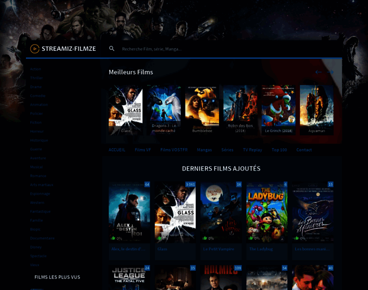This screenshot has width=368, height=290.
Task: Select the Aventure genre in sidebar
Action: coord(38,158)
